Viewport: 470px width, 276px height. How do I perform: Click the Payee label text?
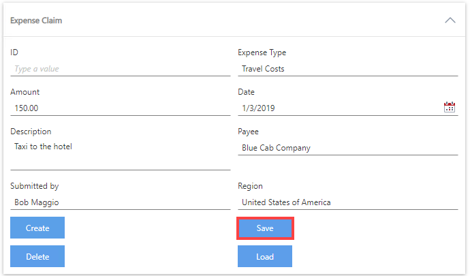point(248,132)
